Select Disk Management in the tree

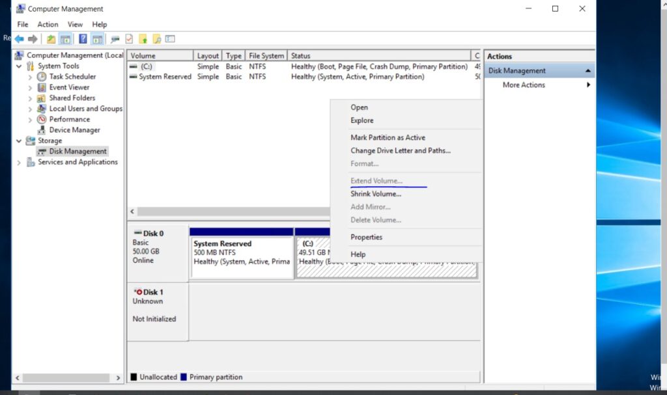[78, 152]
